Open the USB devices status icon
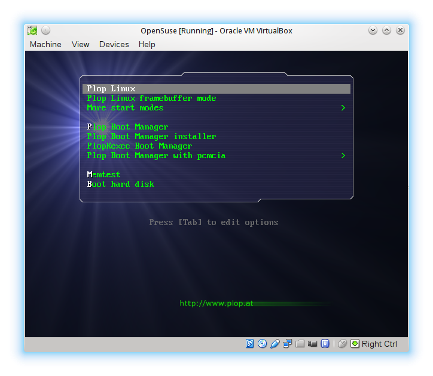 tap(275, 343)
